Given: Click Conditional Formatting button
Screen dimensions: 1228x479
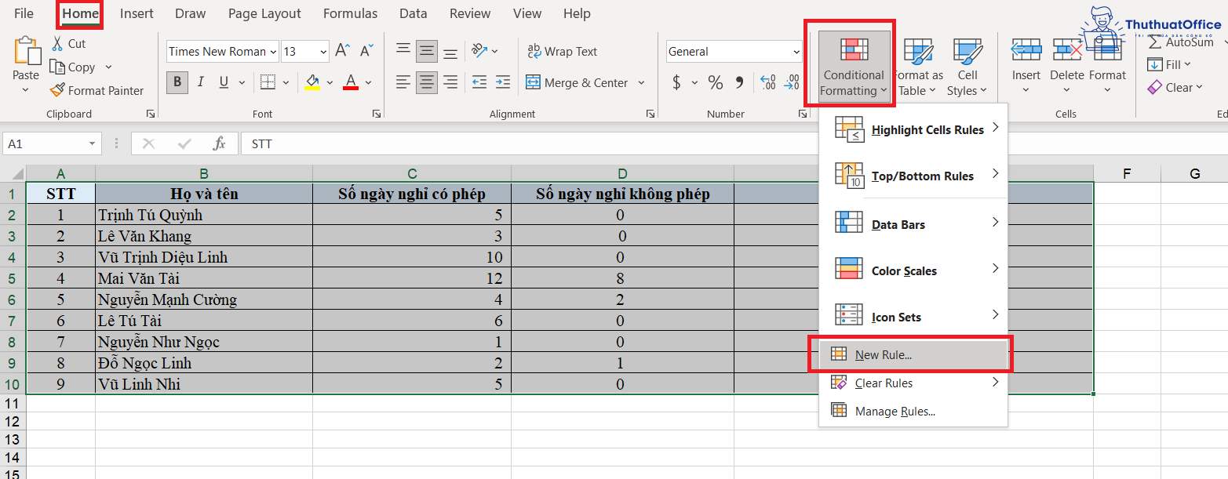Looking at the screenshot, I should (x=854, y=67).
